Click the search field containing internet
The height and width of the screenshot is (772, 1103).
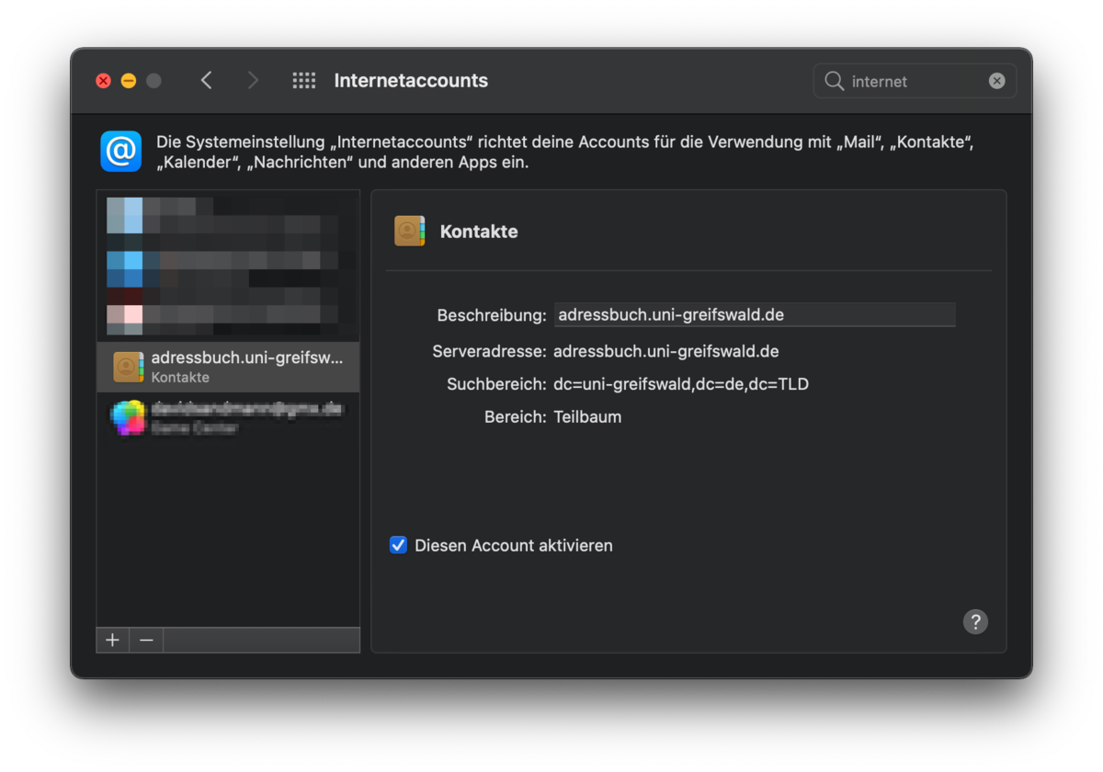[915, 81]
